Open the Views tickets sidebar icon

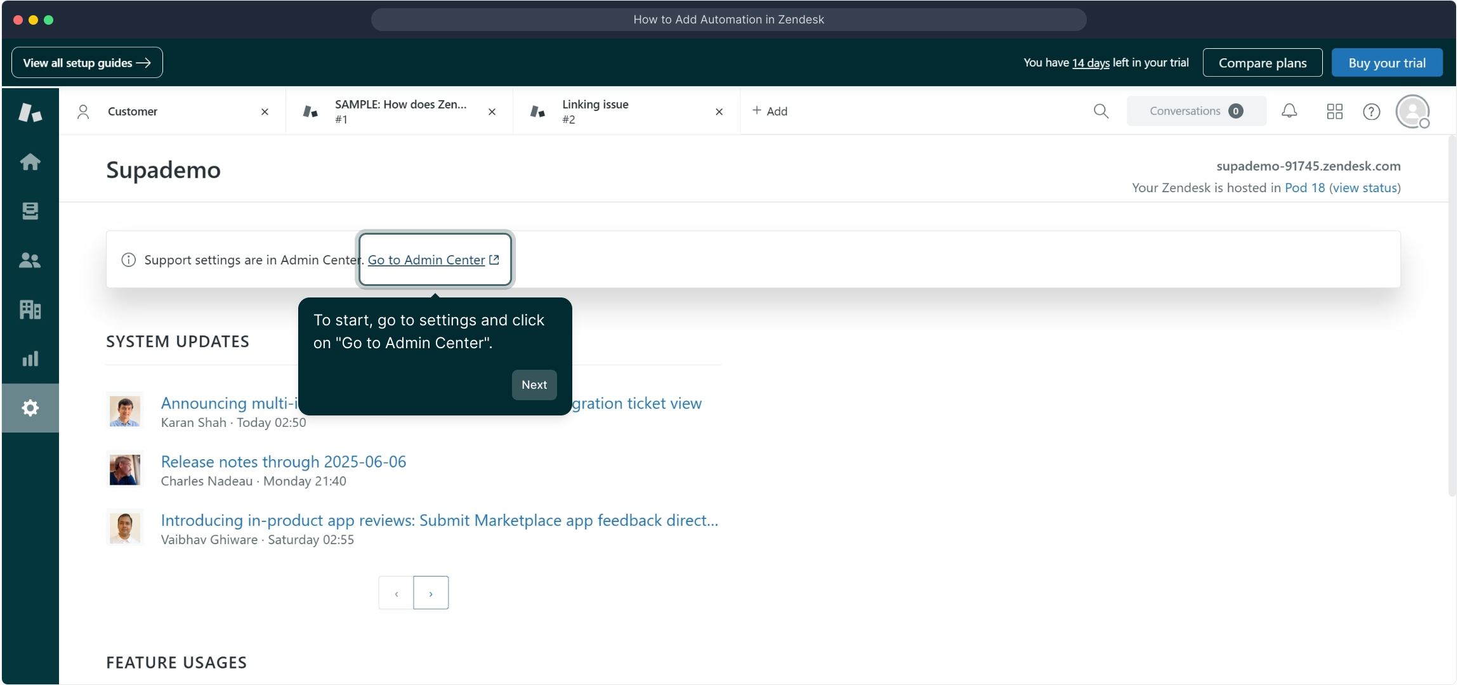30,211
